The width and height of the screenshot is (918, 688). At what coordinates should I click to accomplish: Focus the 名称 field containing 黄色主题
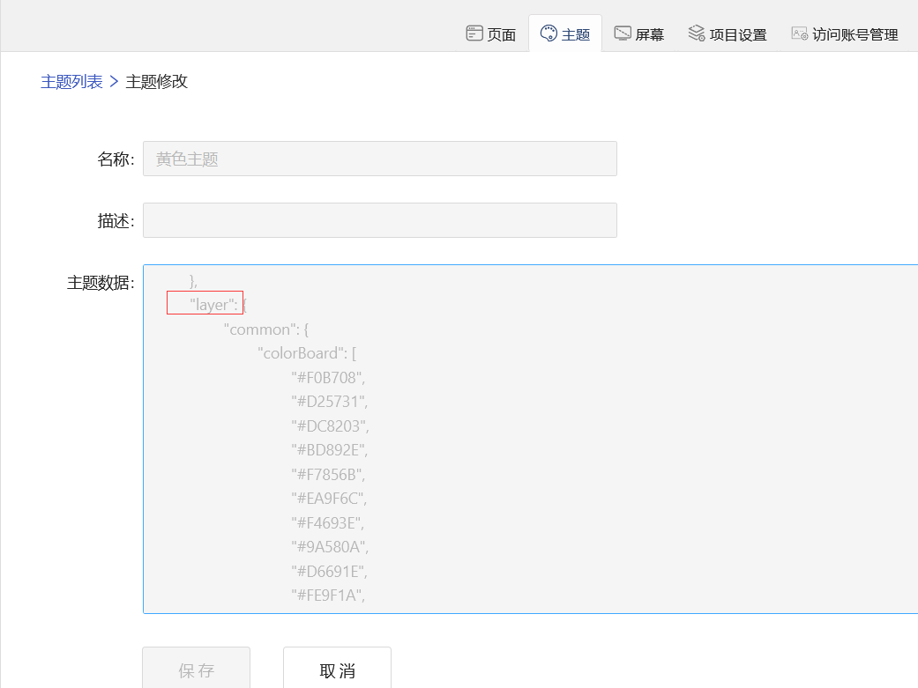379,159
